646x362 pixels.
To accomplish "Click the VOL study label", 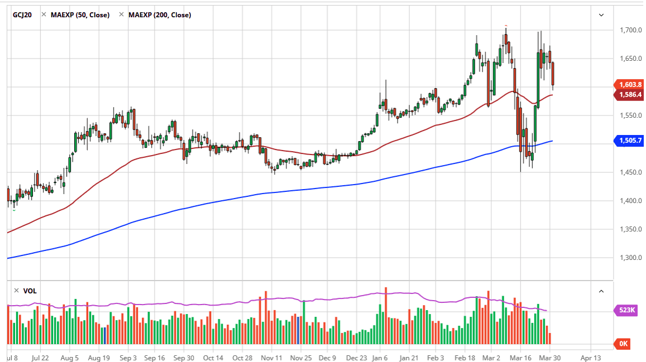I will tap(30, 291).
